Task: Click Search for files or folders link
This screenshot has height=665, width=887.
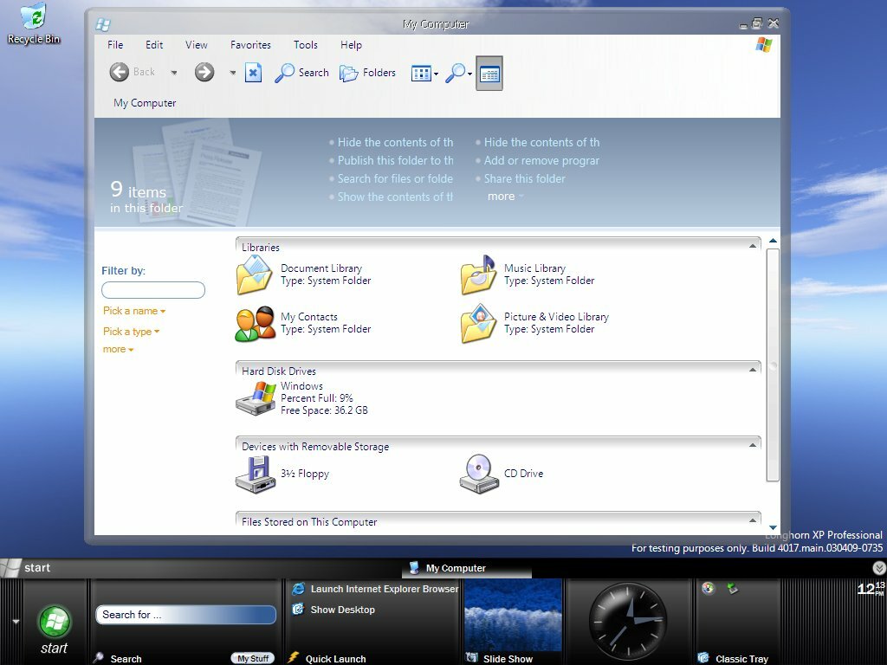Action: (x=395, y=178)
